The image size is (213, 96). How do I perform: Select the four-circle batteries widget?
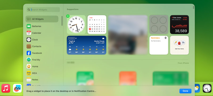pyautogui.click(x=159, y=25)
